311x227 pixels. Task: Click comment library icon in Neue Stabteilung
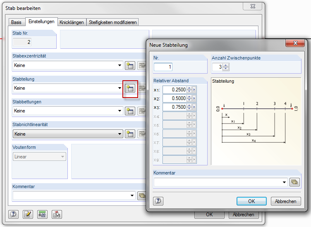[x=294, y=182]
